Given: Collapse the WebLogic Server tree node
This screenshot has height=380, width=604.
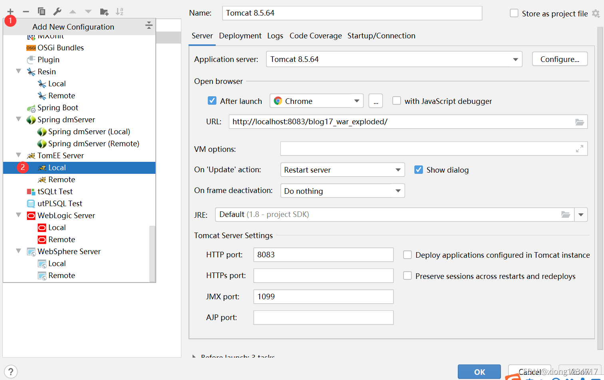Looking at the screenshot, I should click(18, 215).
